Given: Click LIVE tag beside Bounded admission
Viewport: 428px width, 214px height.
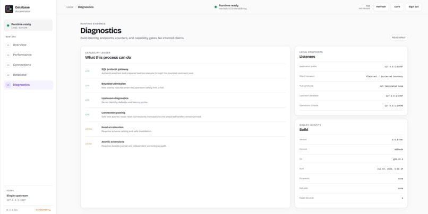Looking at the screenshot, I should 87,85.
